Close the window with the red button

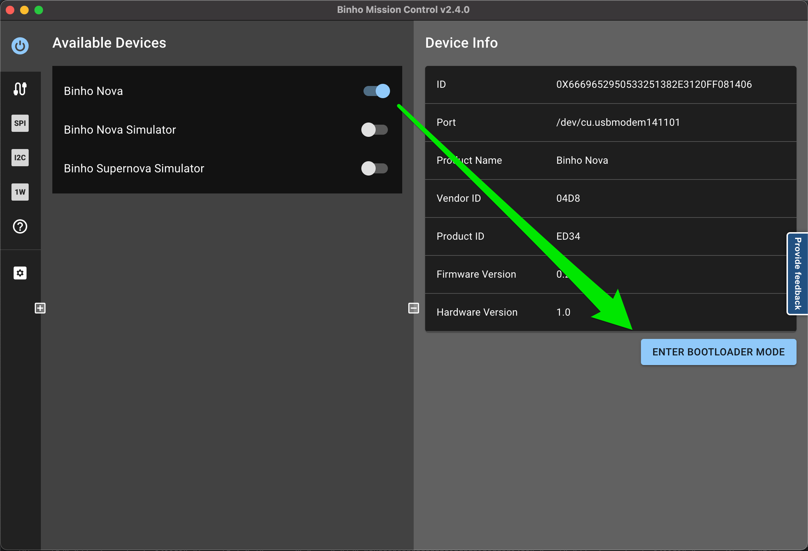click(x=10, y=10)
